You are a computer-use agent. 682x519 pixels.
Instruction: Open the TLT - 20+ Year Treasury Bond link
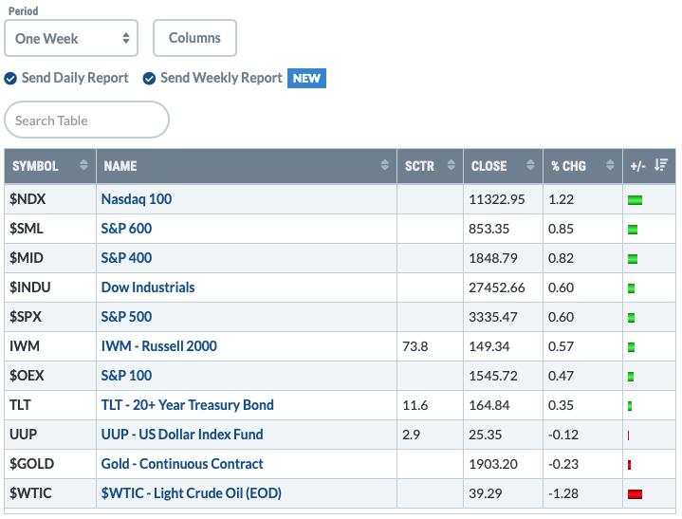188,405
